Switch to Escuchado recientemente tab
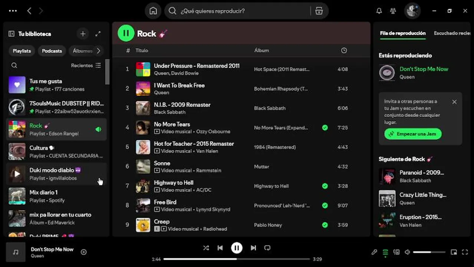The image size is (474, 267). point(452,33)
